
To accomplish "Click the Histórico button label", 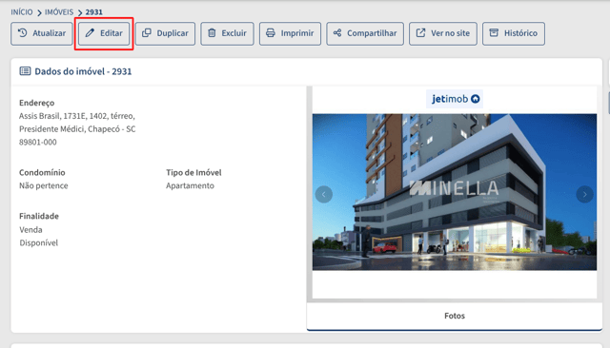I will 520,33.
